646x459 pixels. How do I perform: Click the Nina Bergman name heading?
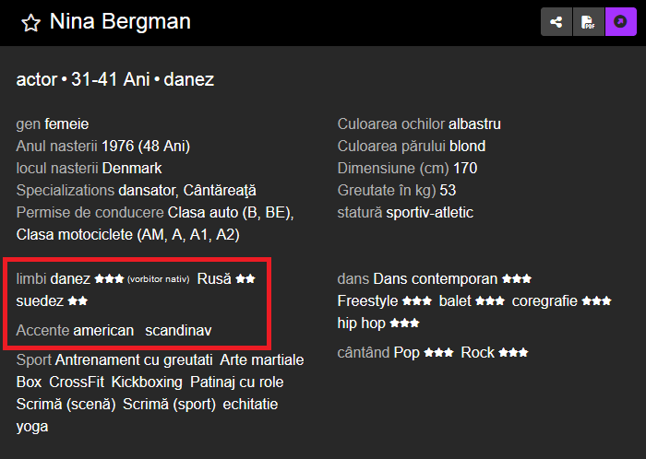tap(120, 21)
